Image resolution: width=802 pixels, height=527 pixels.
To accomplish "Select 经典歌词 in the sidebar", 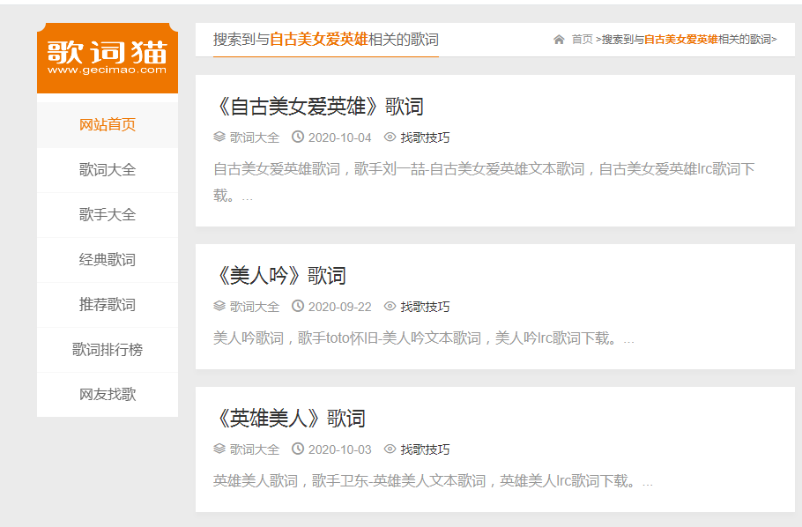I will tap(108, 260).
